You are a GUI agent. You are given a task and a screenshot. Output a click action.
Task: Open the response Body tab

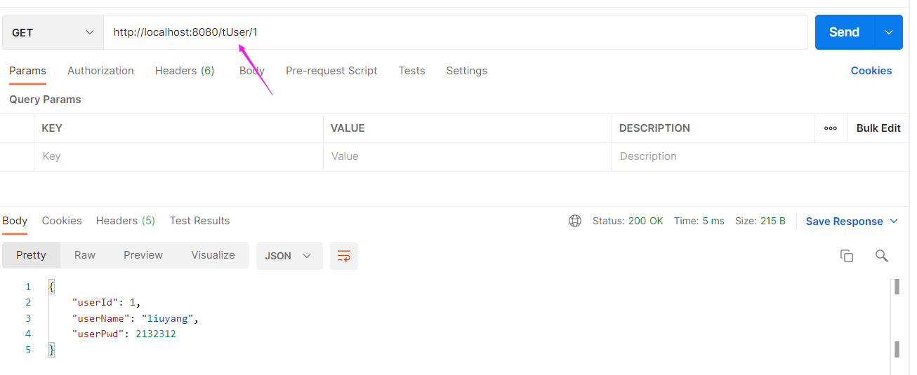(15, 221)
